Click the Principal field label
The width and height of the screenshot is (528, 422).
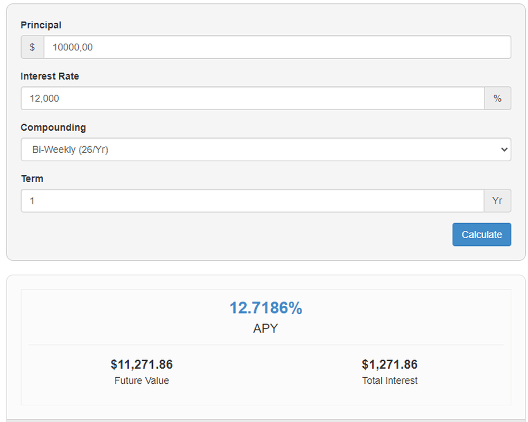(41, 25)
